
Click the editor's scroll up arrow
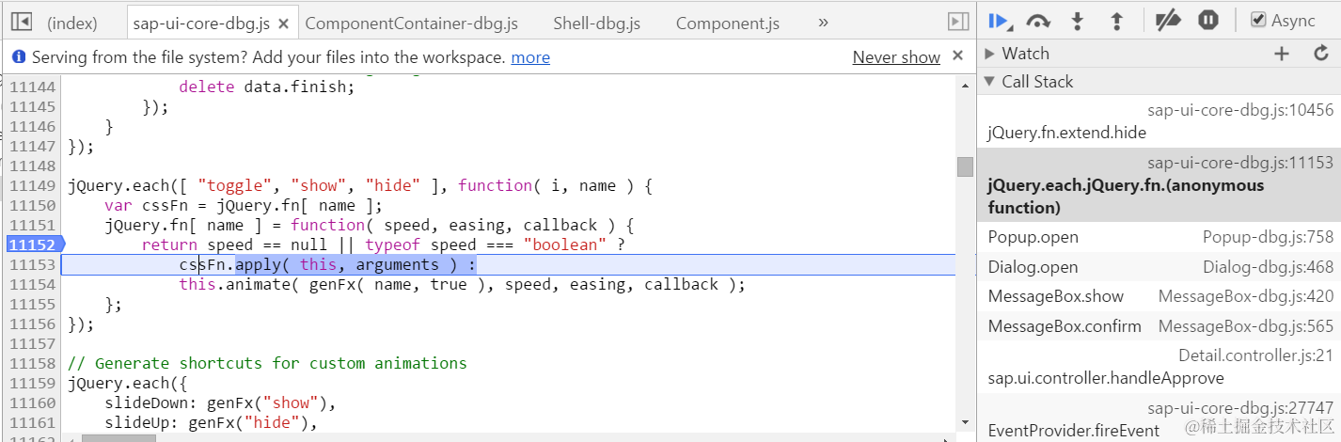pyautogui.click(x=965, y=86)
